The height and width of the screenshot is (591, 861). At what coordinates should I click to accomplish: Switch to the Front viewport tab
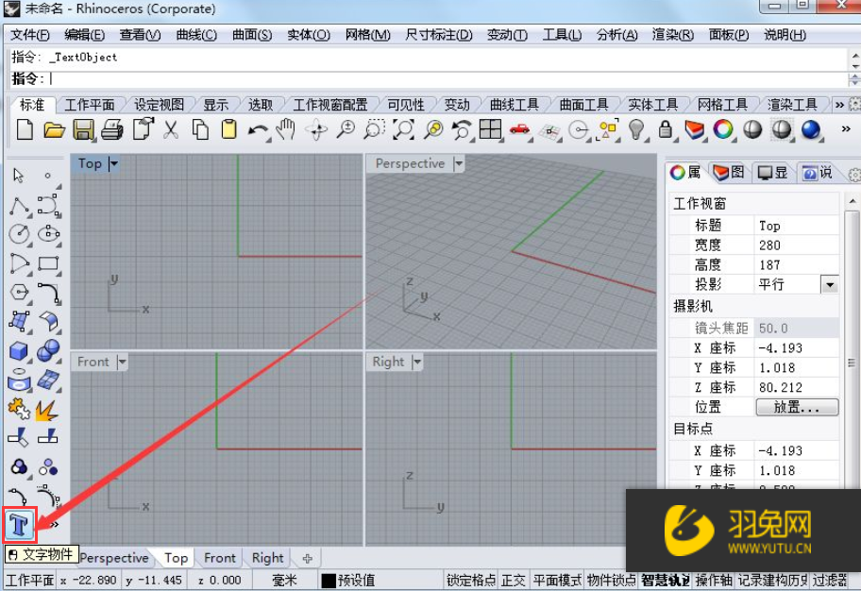(219, 557)
